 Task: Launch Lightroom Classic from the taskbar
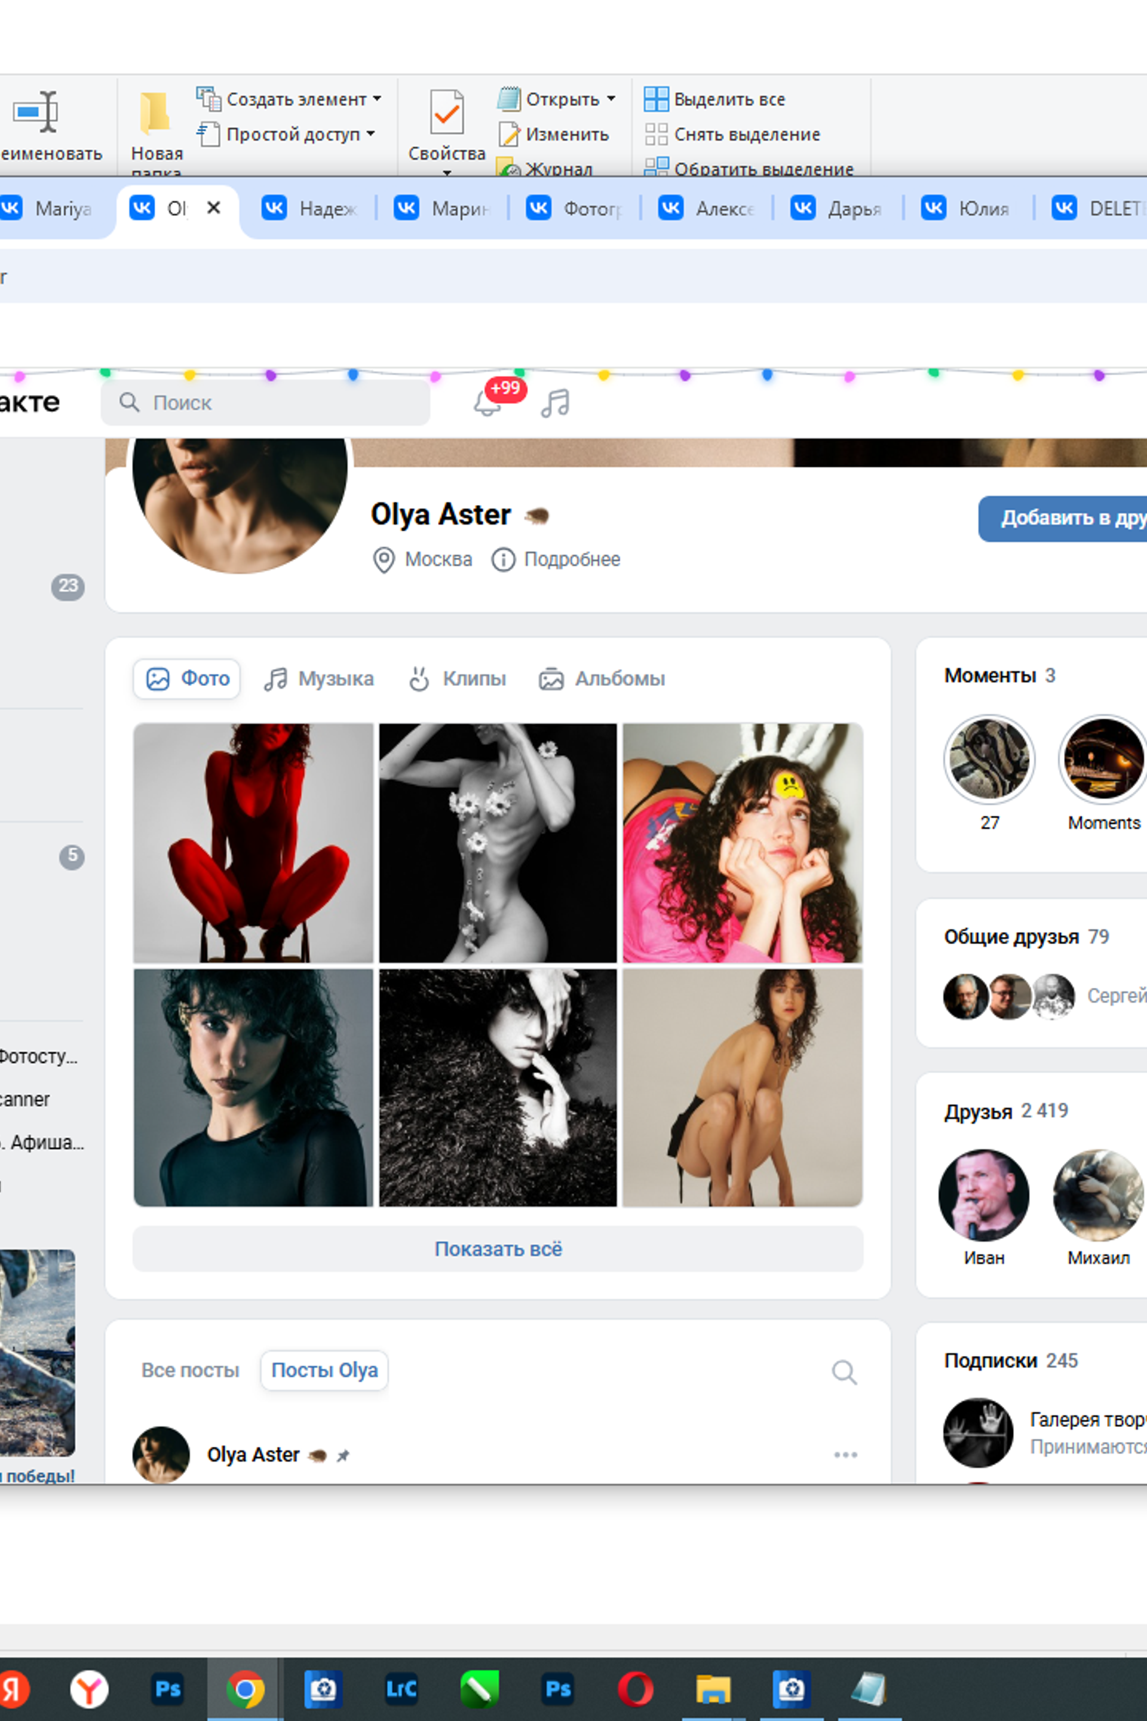tap(401, 1689)
